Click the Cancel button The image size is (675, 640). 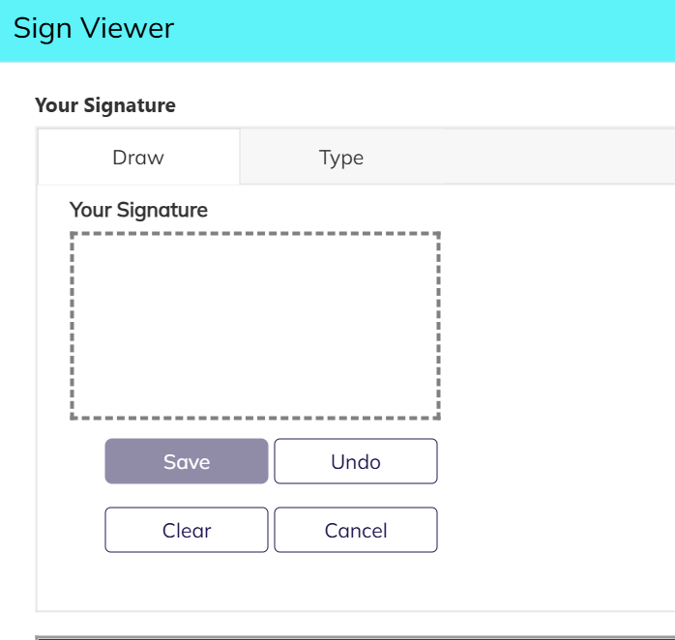356,530
